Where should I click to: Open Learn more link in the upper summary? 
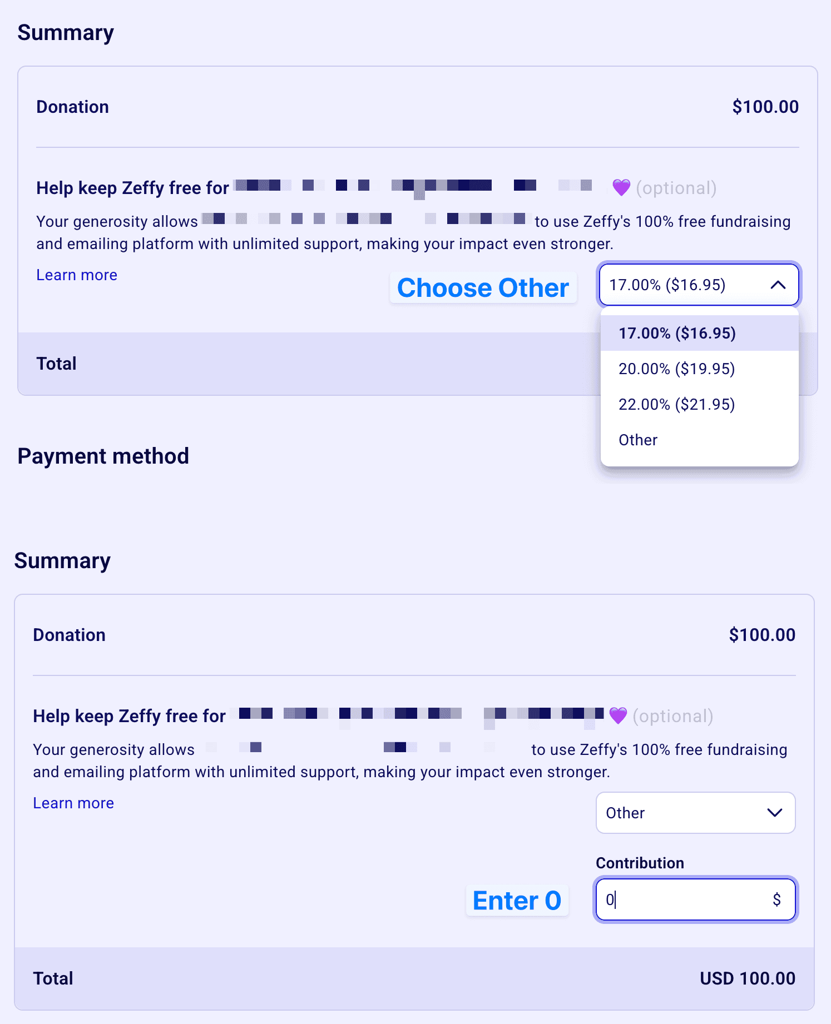pyautogui.click(x=77, y=275)
